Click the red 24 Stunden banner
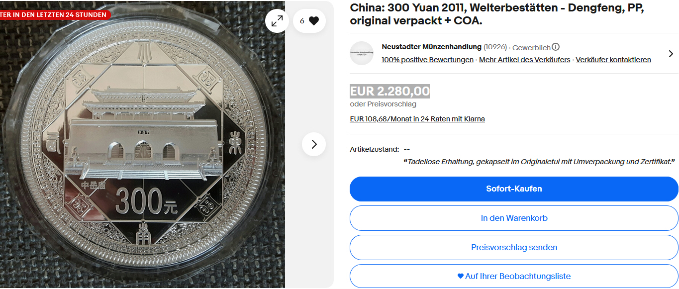This screenshot has height=289, width=679. point(54,14)
